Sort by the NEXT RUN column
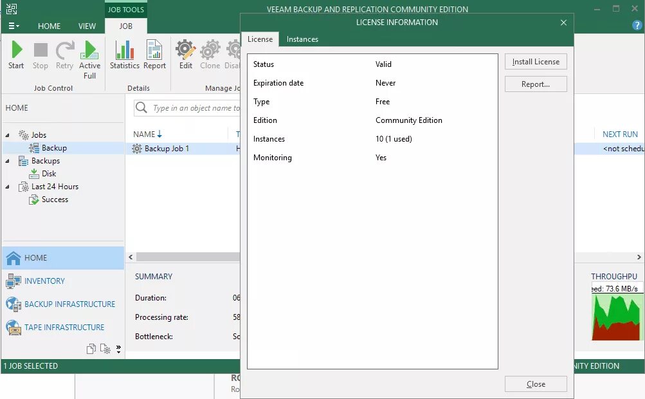 click(x=620, y=135)
